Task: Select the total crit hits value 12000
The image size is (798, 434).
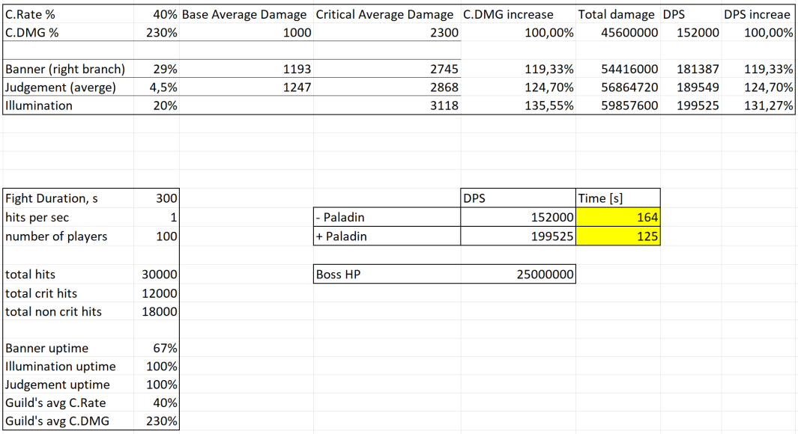Action: [159, 293]
